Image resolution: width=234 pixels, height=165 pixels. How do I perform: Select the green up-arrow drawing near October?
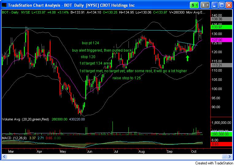(x=187, y=58)
